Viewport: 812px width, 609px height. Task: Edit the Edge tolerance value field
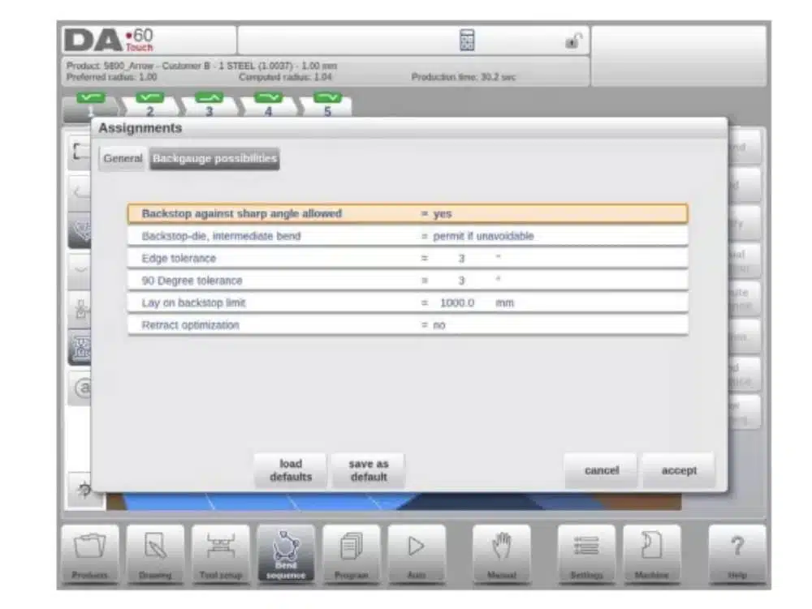click(x=461, y=259)
